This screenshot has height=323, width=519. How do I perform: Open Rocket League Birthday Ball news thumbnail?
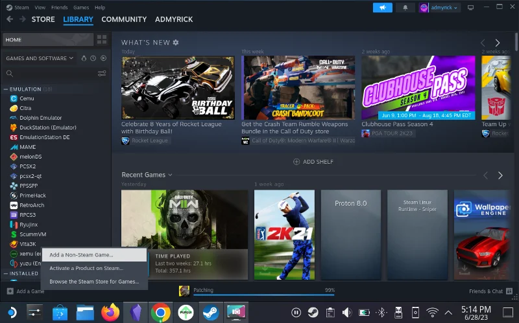point(178,88)
